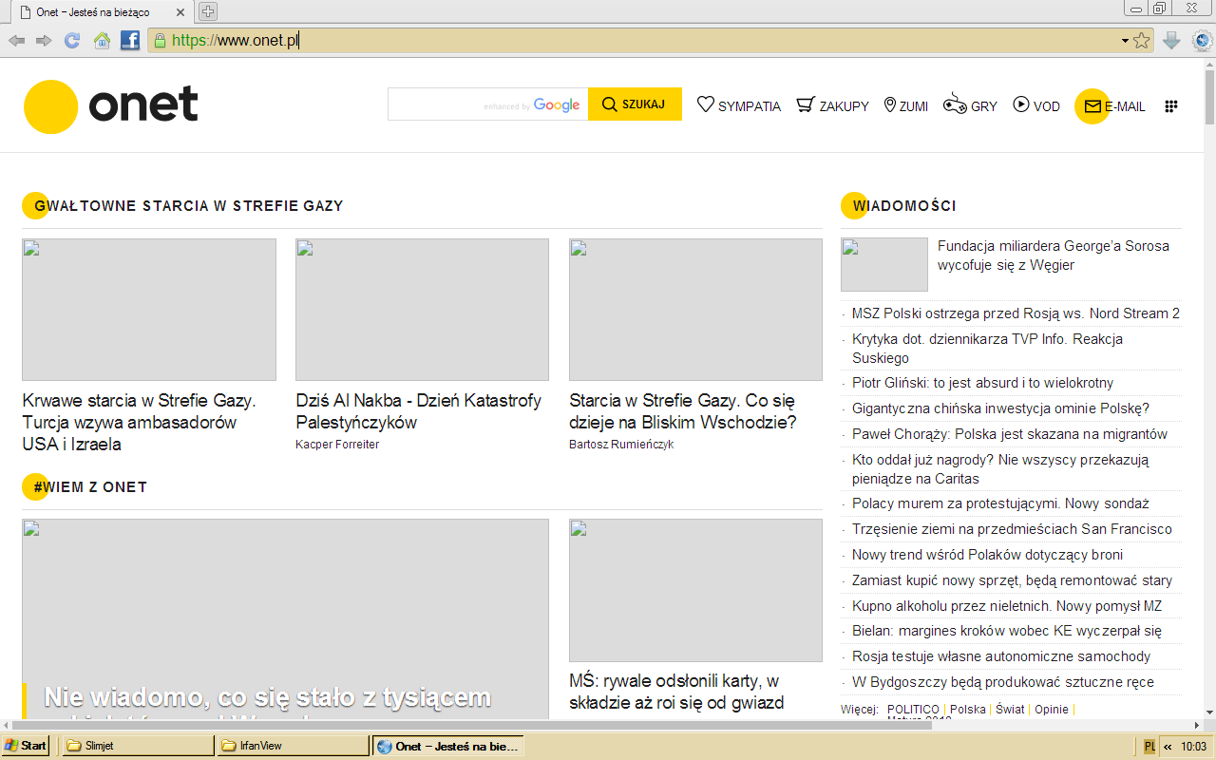Open the Polska link under Więcej

(x=968, y=710)
